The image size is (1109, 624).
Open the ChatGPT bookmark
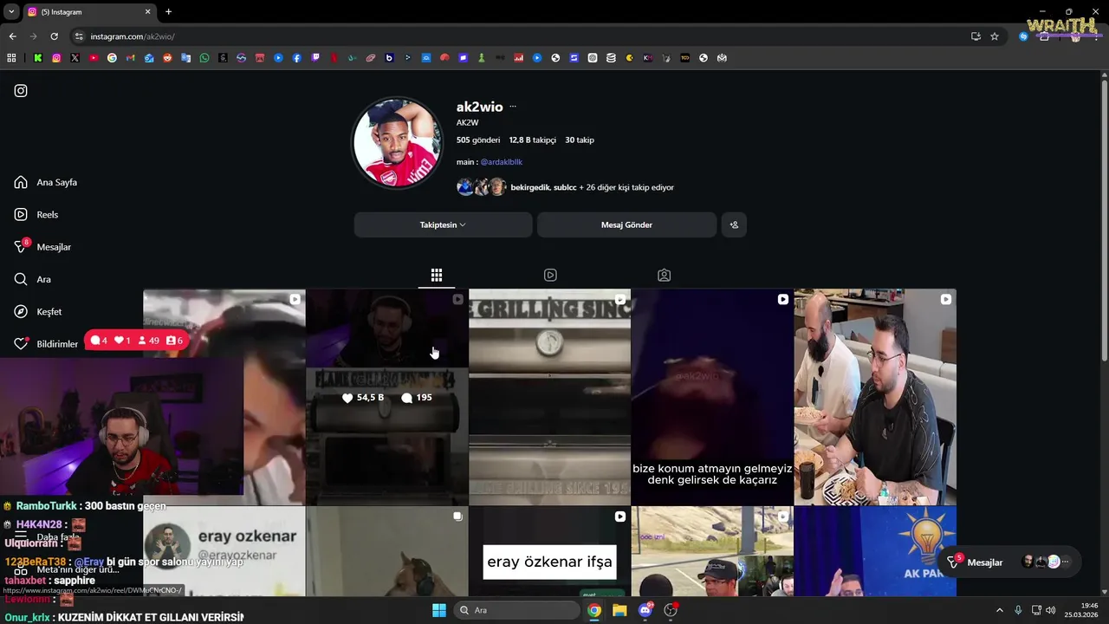click(x=592, y=58)
